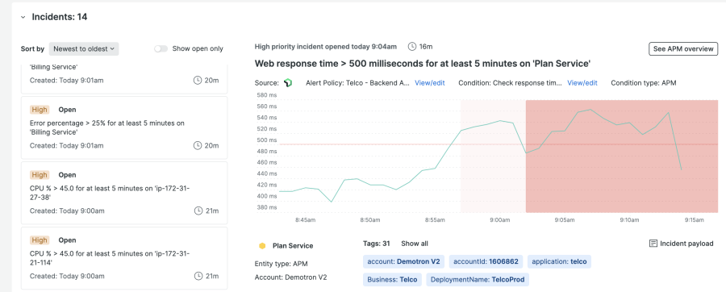
Task: Click the Open status on Error percentage incident
Action: click(67, 110)
